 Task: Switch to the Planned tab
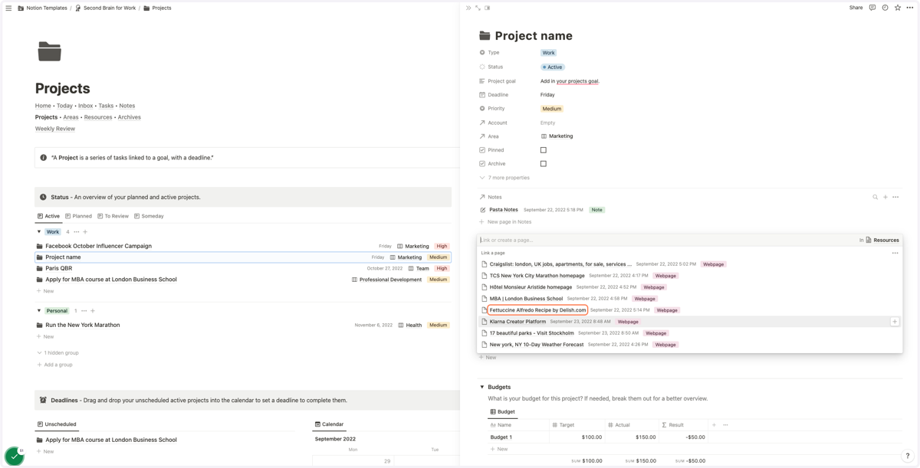click(x=79, y=216)
